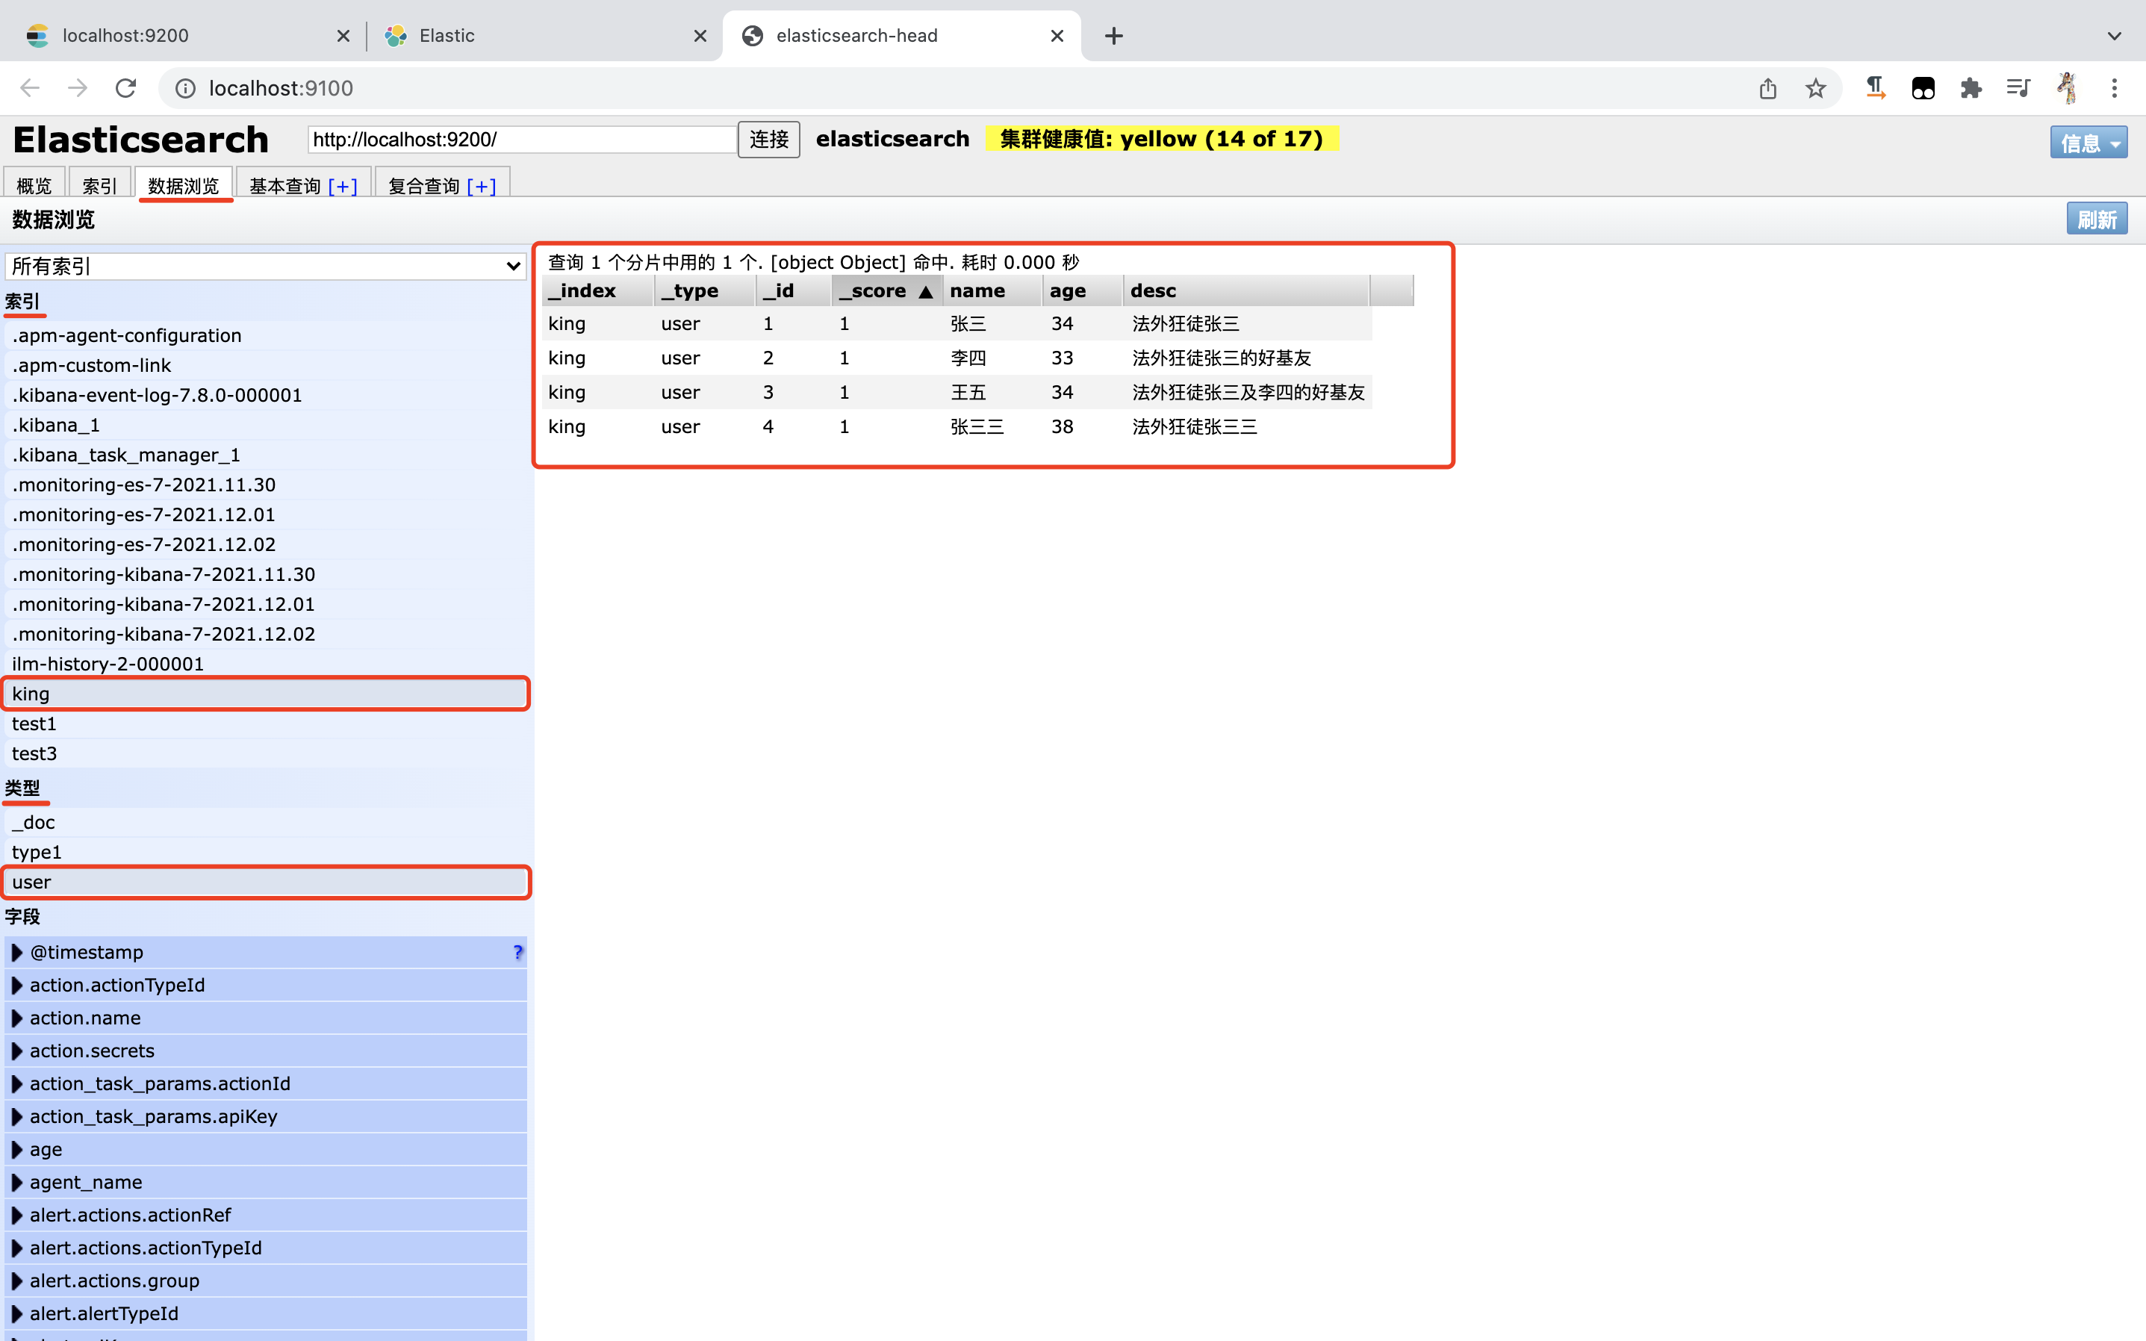This screenshot has height=1341, width=2146.
Task: Open the Chrome profile avatar
Action: (x=2066, y=88)
